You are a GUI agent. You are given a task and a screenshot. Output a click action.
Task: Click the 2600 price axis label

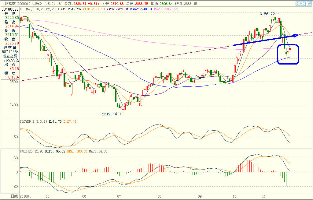13,82
